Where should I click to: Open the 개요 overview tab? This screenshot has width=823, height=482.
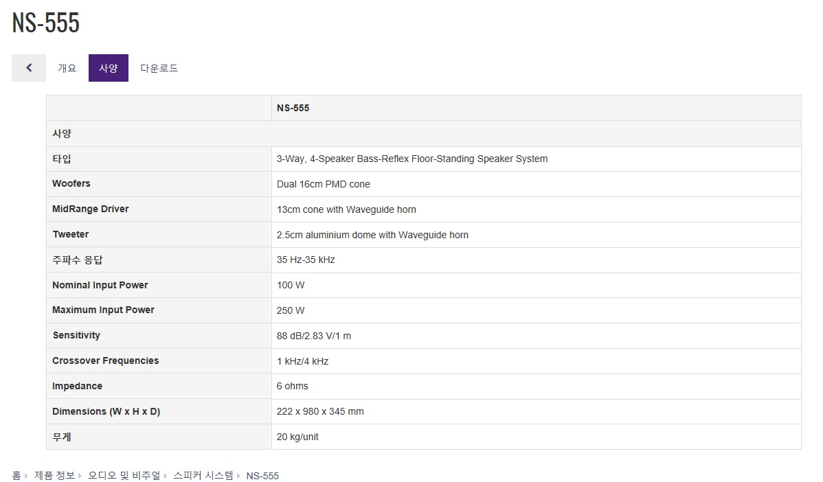coord(67,68)
